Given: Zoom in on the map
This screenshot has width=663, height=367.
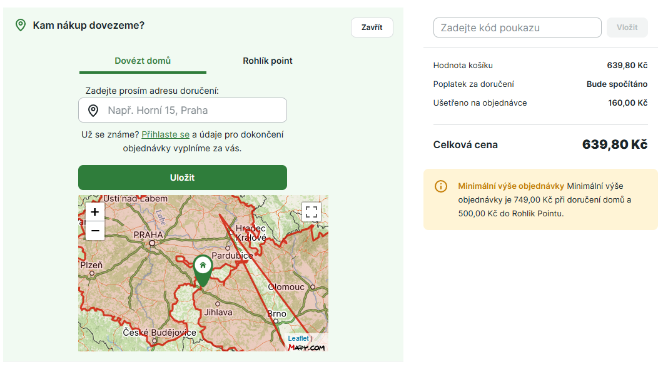Looking at the screenshot, I should point(95,212).
